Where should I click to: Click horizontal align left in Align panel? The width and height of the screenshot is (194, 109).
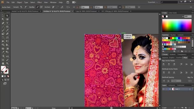(164, 64)
